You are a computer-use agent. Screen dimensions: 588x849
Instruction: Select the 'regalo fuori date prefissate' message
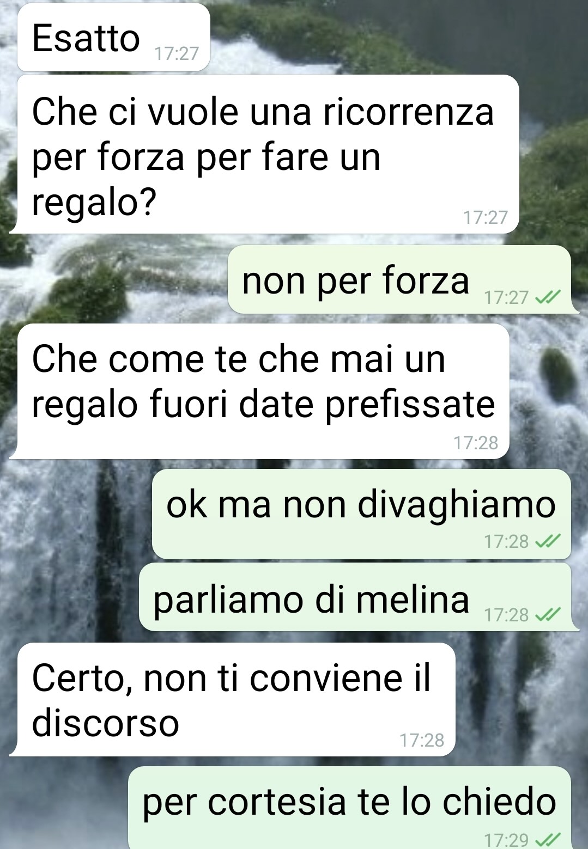259,391
